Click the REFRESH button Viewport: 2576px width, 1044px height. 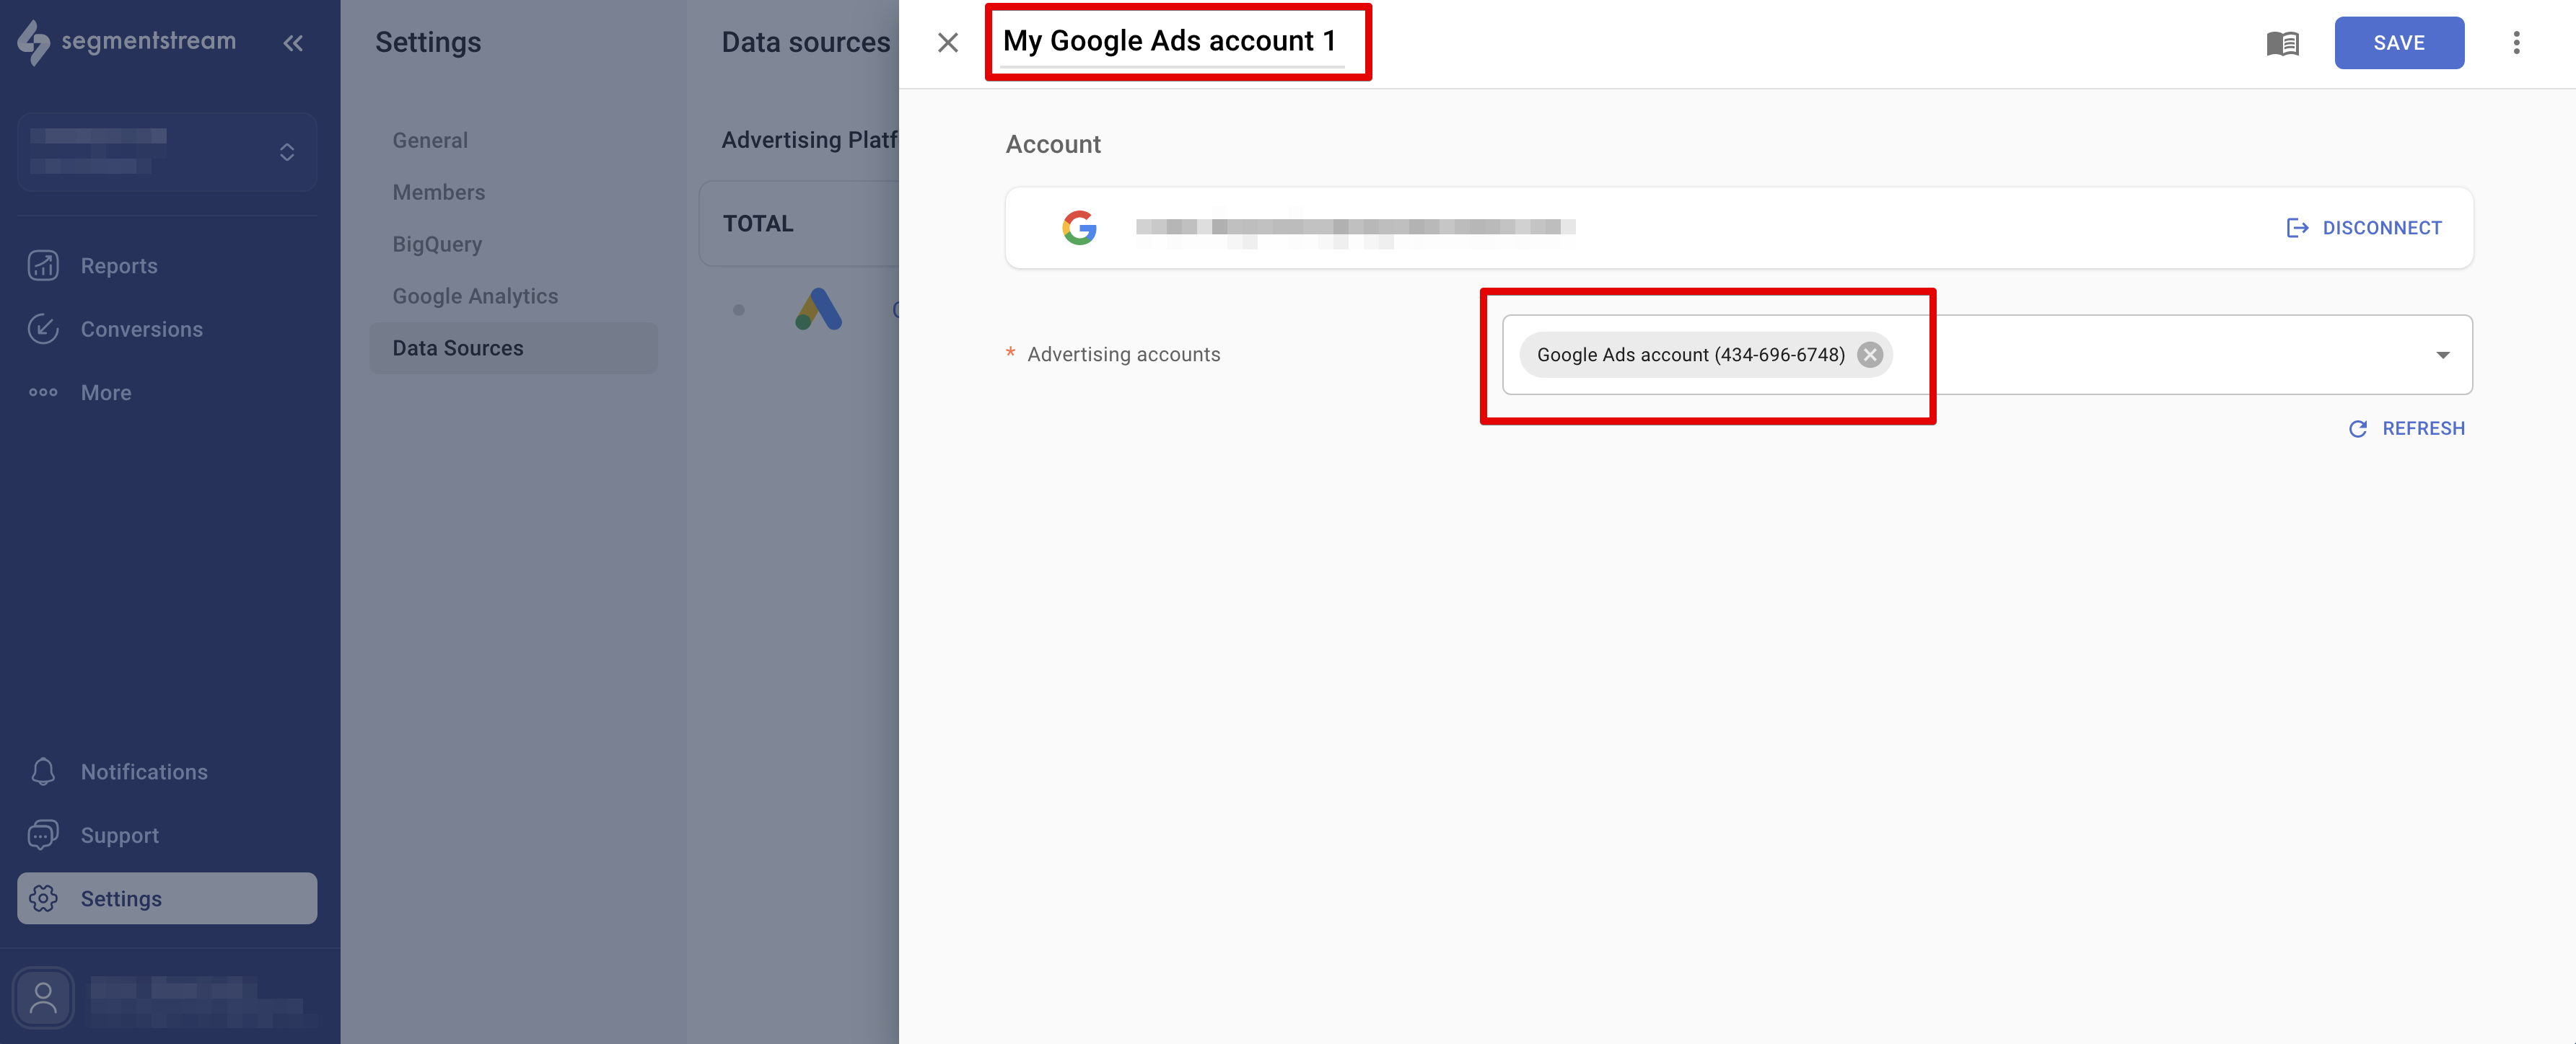point(2406,428)
